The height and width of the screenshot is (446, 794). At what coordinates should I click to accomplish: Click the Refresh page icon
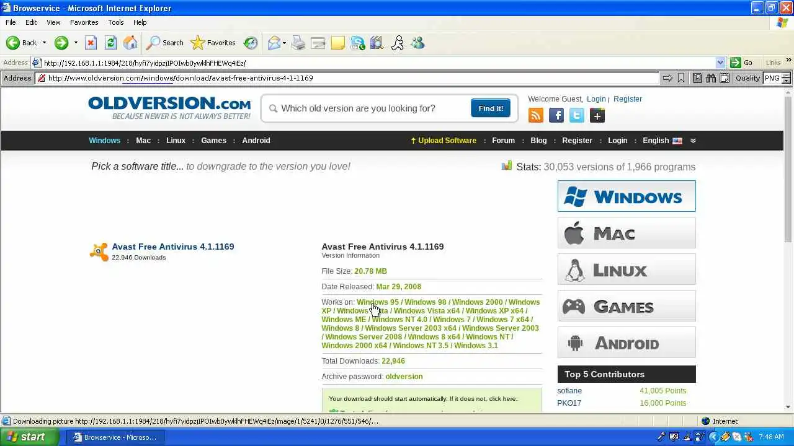coord(110,43)
